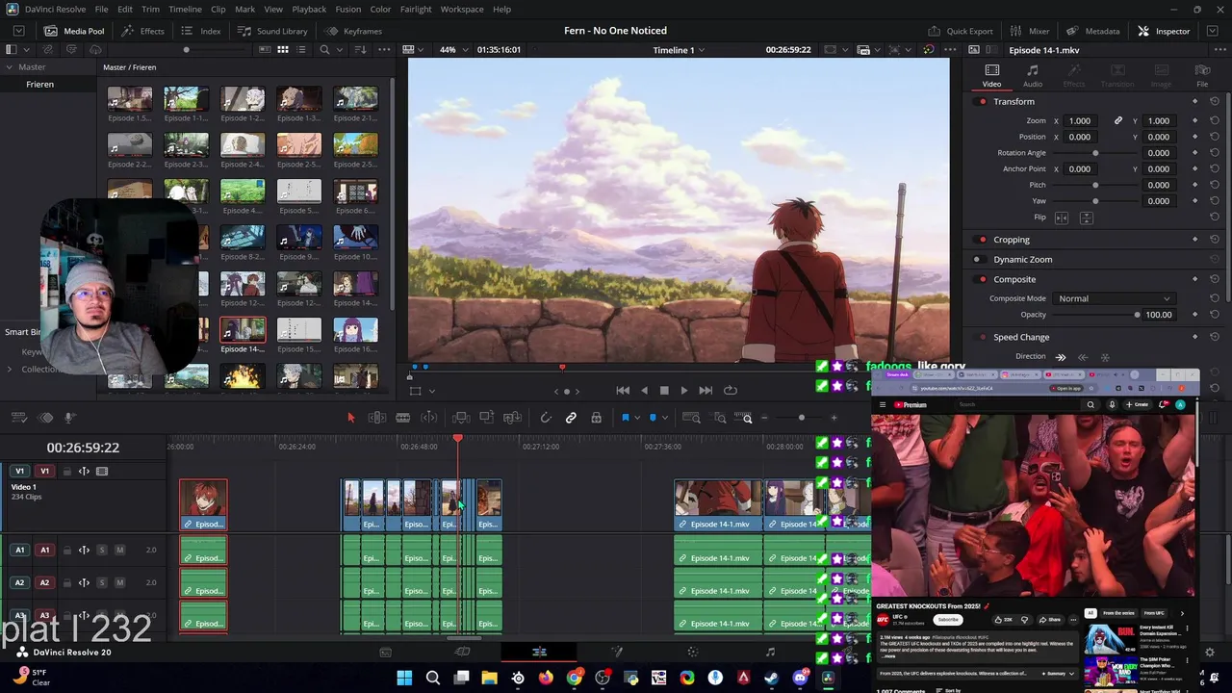Open the Fairlight menu
The height and width of the screenshot is (693, 1232).
(416, 9)
